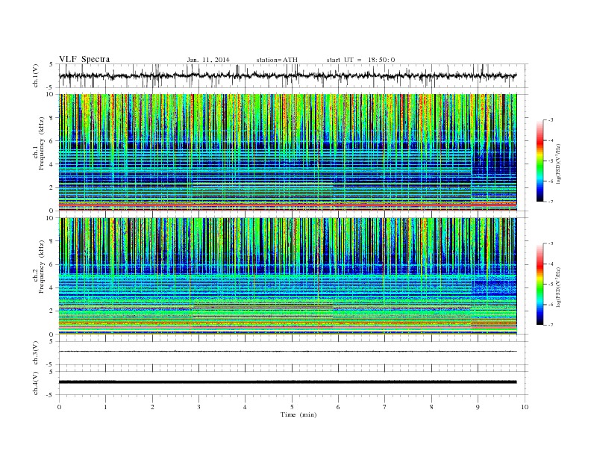Screen dimensions: 591x457
Task: Click the "-3" tick on top color bar
Action: click(551, 120)
